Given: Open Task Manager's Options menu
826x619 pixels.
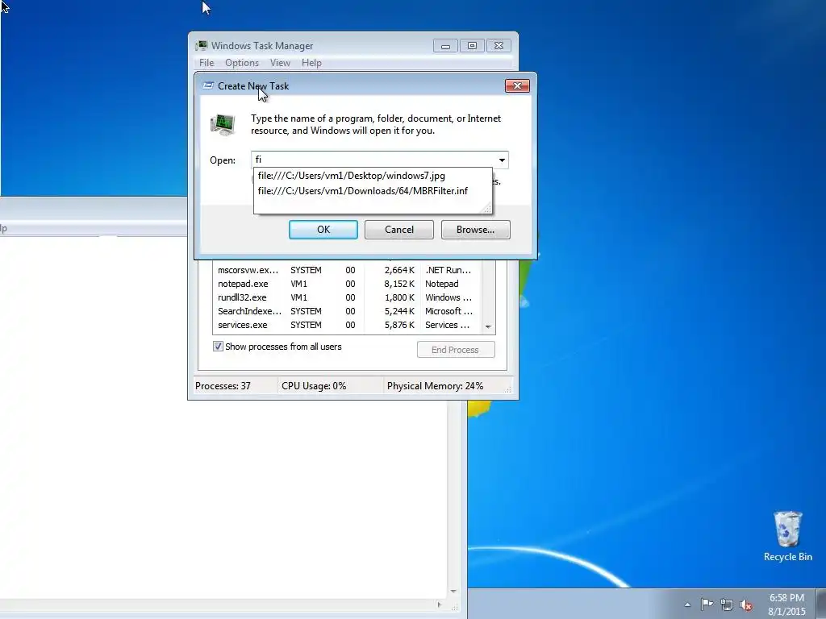Looking at the screenshot, I should pos(242,63).
